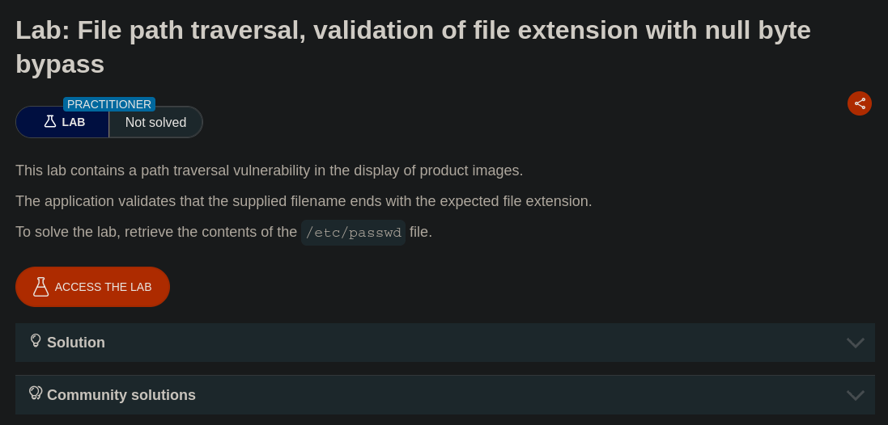Screen dimensions: 888x425
Task: Click the lightbulbs icon beside Community solutions
Action: [x=36, y=393]
